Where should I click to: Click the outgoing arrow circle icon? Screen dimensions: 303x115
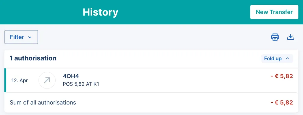tap(47, 80)
